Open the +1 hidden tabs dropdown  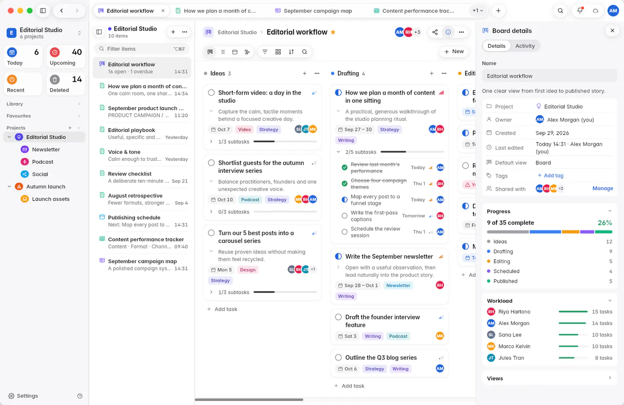[478, 11]
